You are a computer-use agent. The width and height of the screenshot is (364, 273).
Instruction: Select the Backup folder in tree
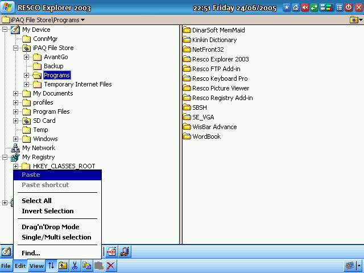pos(53,66)
